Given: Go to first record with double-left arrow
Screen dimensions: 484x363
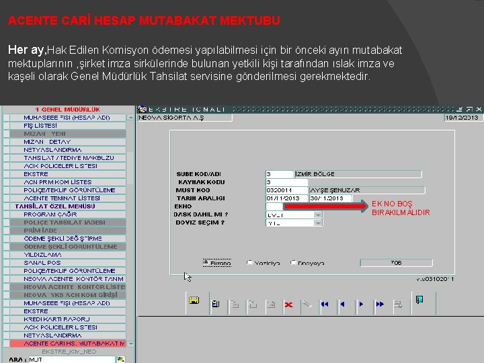Looking at the screenshot, I should (x=325, y=305).
